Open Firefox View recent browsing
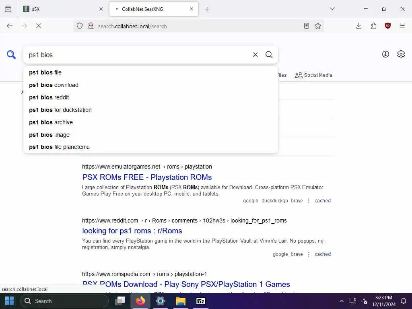This screenshot has height=309, width=412. point(8,9)
